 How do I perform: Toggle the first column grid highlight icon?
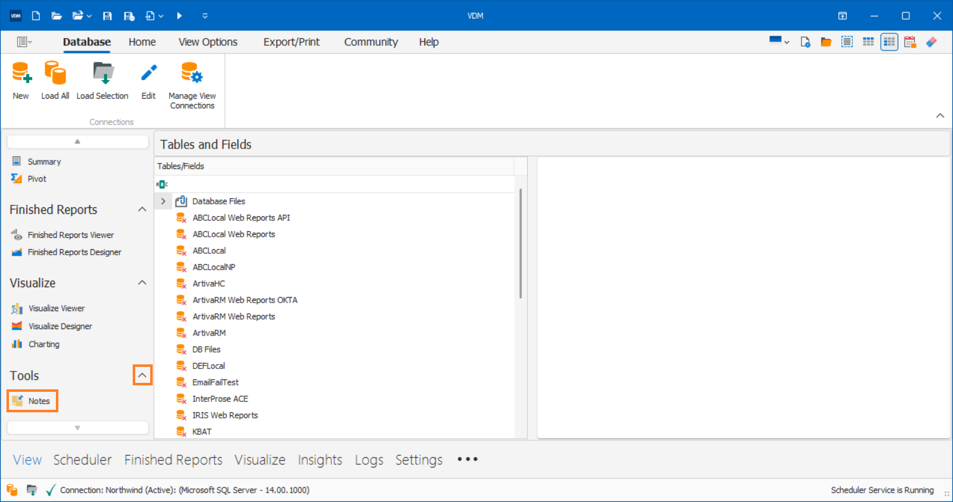pyautogui.click(x=889, y=42)
